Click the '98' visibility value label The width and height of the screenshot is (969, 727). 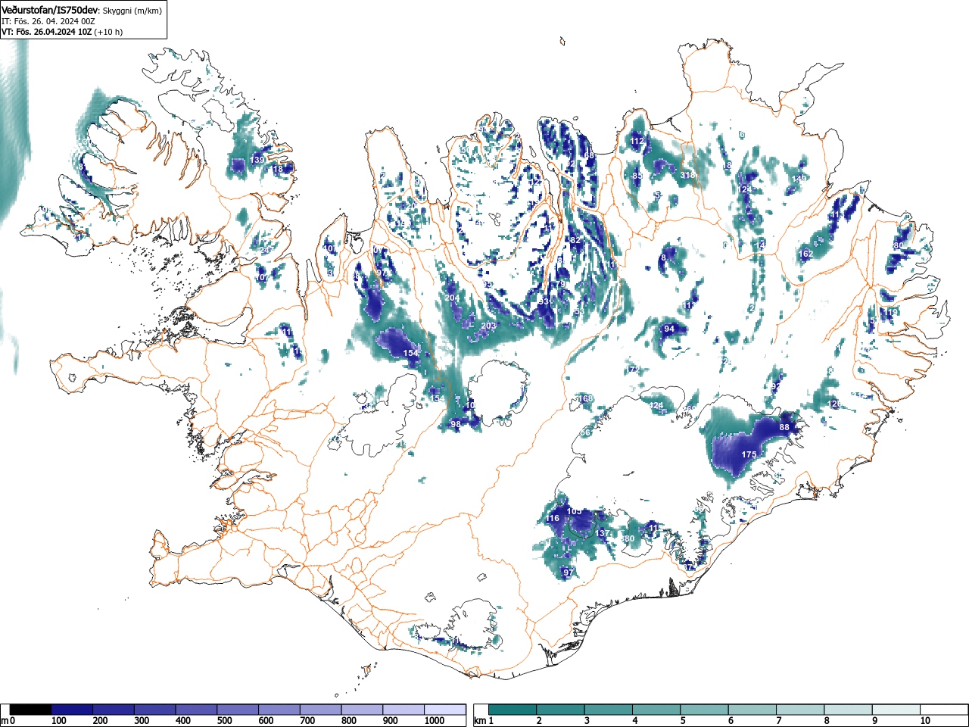tap(455, 425)
